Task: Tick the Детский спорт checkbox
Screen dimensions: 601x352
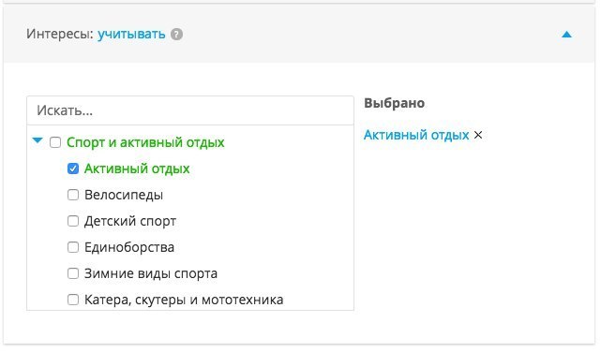Action: pyautogui.click(x=73, y=221)
